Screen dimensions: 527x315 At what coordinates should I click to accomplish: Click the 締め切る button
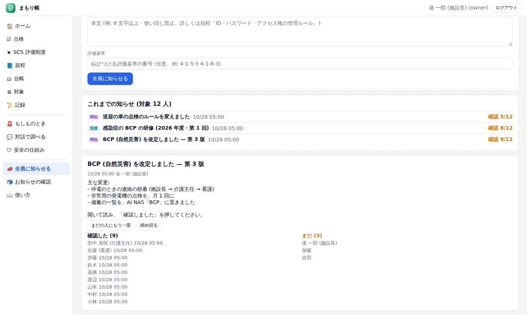(149, 225)
